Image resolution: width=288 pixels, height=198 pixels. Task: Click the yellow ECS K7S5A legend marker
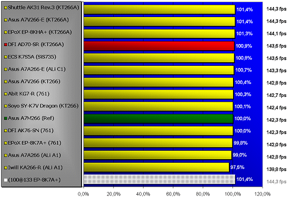pyautogui.click(x=6, y=57)
